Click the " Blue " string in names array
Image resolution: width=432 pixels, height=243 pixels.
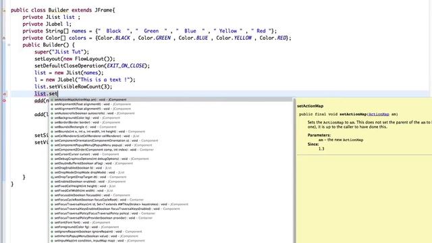coord(190,31)
